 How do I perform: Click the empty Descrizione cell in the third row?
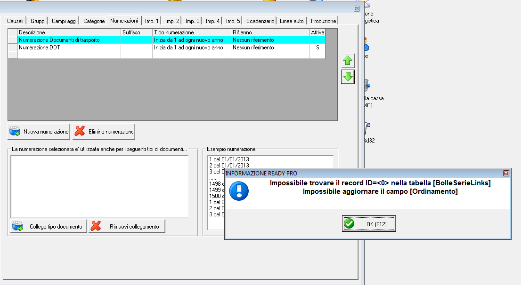click(x=69, y=55)
